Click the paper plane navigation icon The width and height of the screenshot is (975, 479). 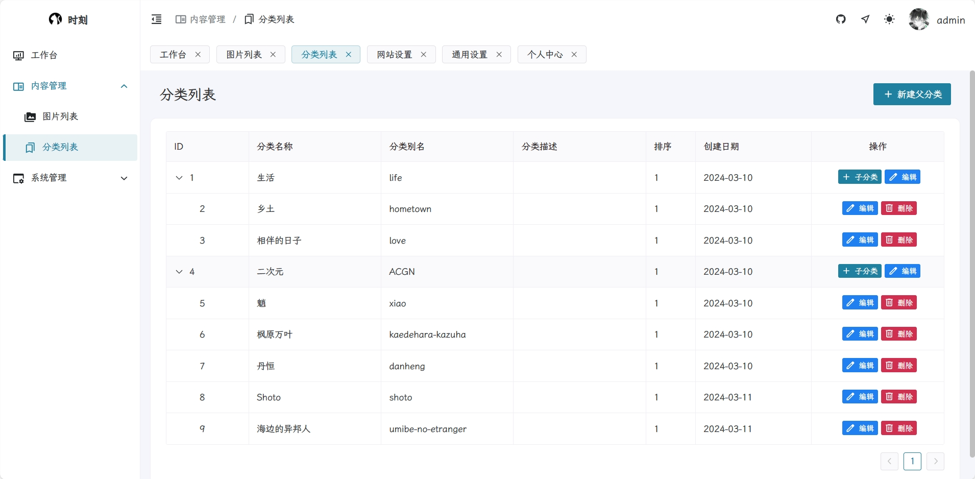865,19
